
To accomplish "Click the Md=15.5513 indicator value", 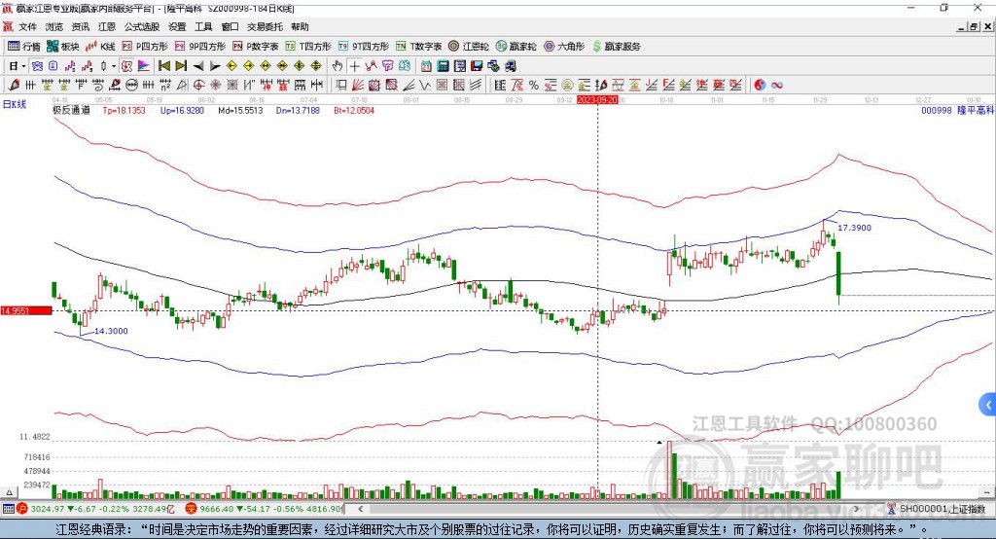I will click(x=240, y=110).
